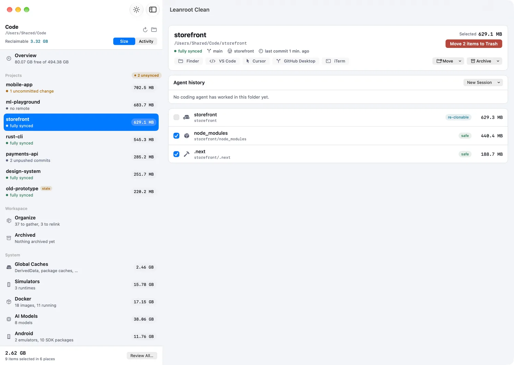The width and height of the screenshot is (514, 365).
Task: Open storefront in Finder
Action: 188,61
